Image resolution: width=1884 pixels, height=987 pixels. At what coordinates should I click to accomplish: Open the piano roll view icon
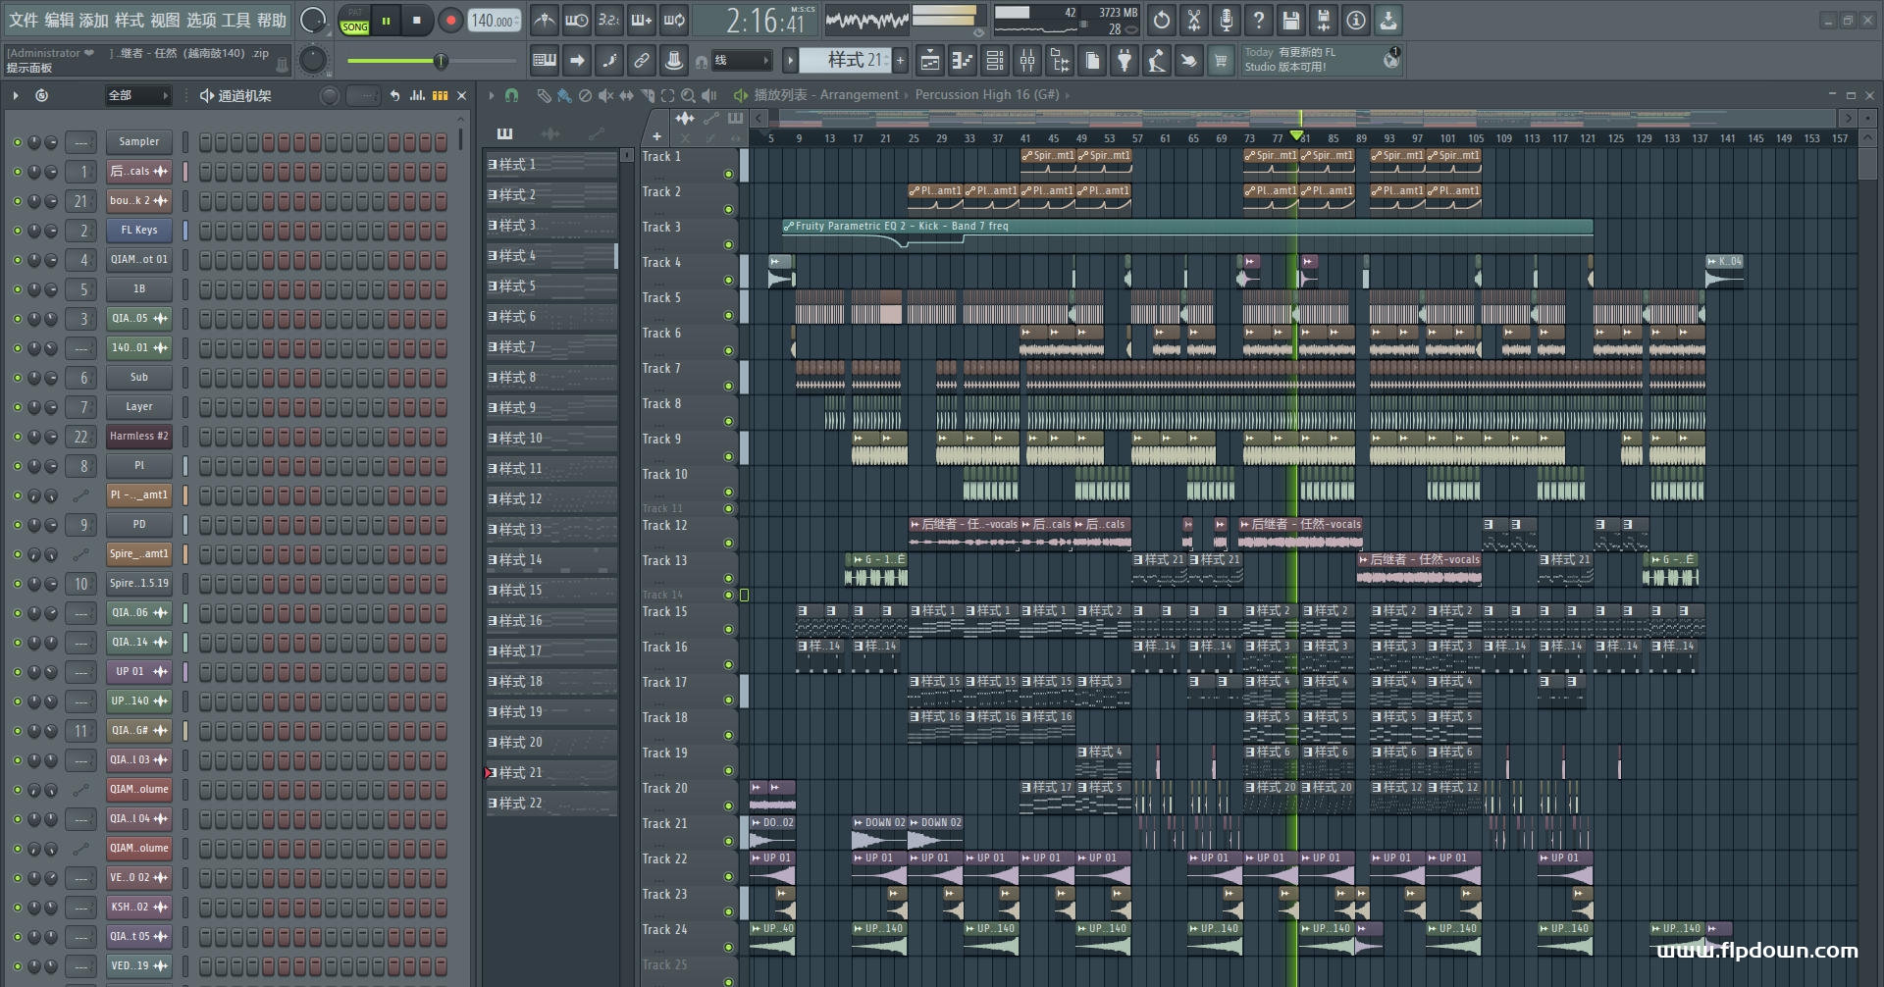point(962,61)
